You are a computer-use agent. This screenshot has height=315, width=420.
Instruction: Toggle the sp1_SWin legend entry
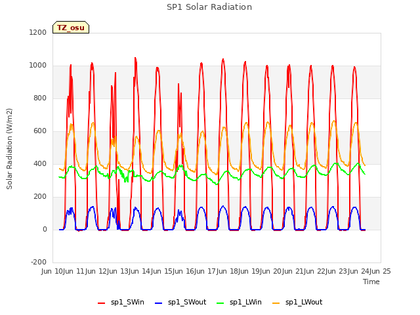[x=121, y=303]
